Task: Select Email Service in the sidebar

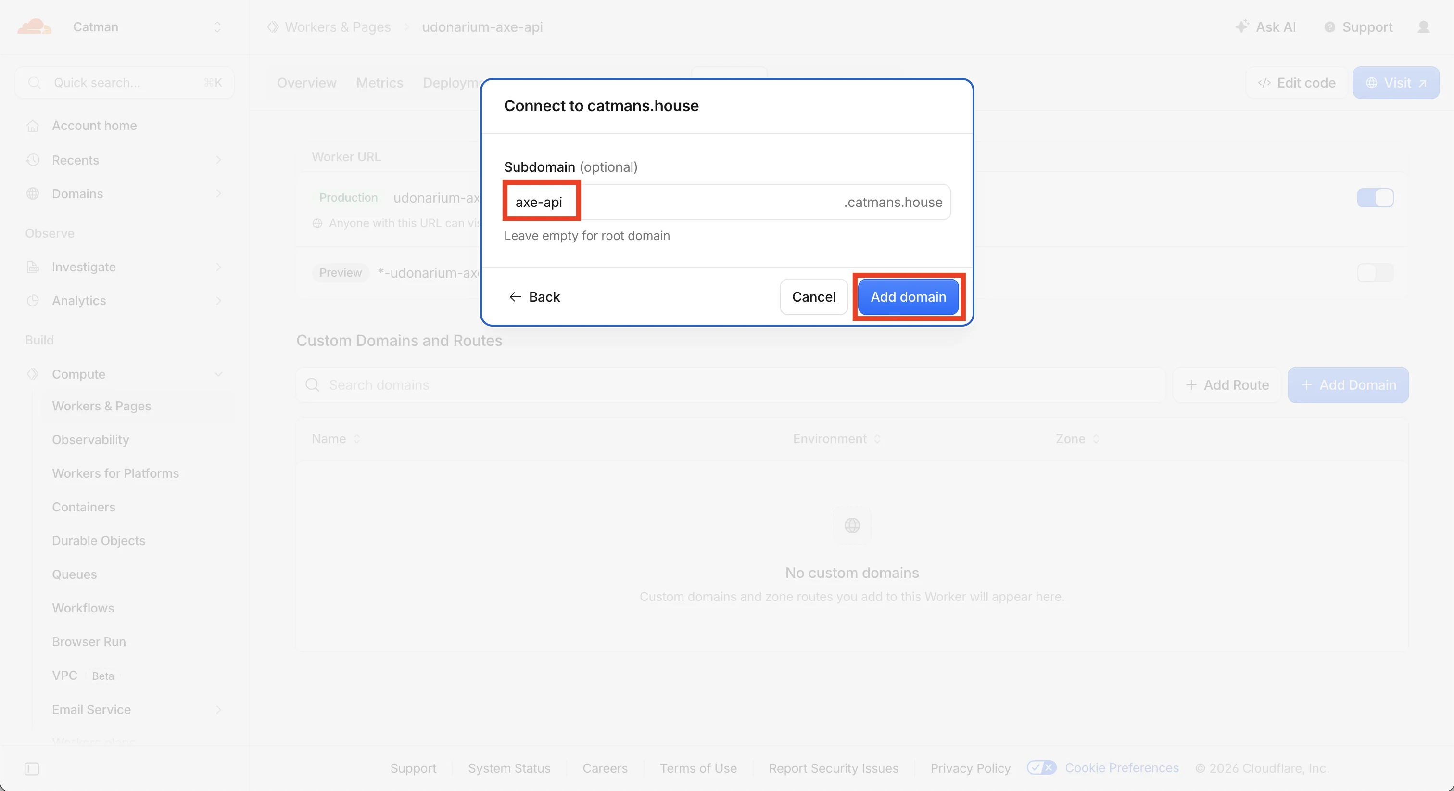Action: 91,710
